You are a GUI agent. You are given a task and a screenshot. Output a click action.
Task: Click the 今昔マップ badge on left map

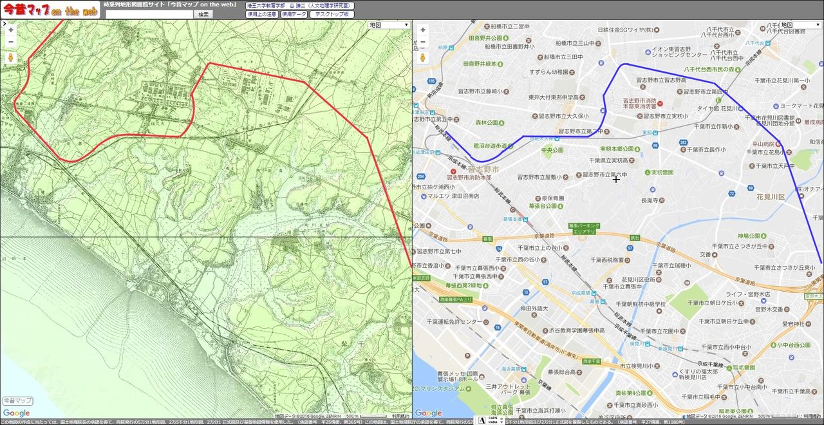[17, 401]
